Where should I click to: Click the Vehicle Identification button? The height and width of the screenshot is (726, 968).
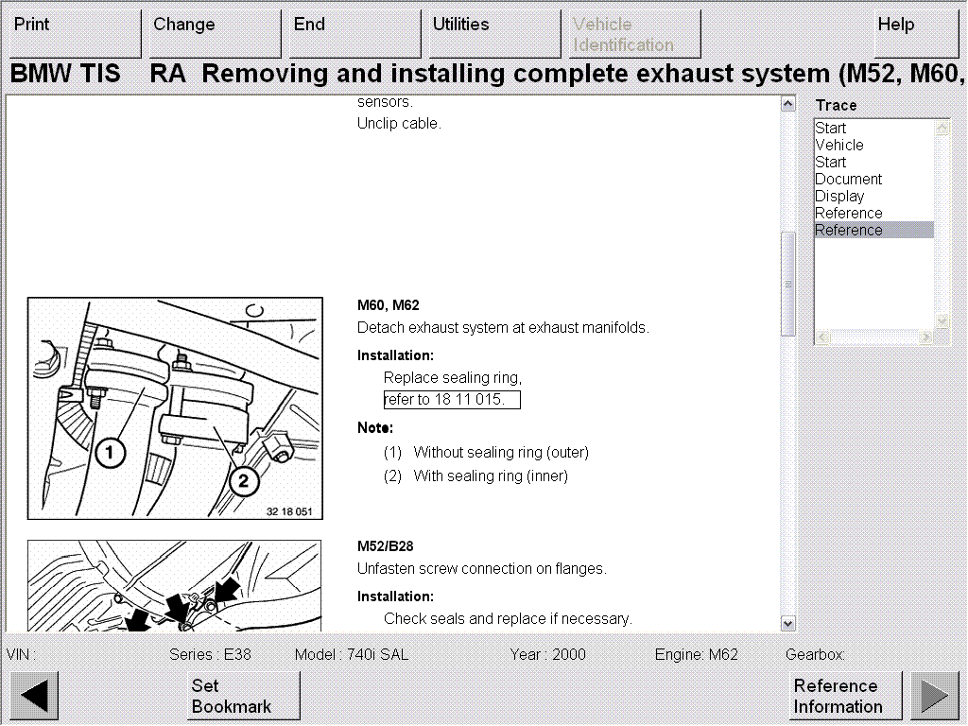(634, 34)
